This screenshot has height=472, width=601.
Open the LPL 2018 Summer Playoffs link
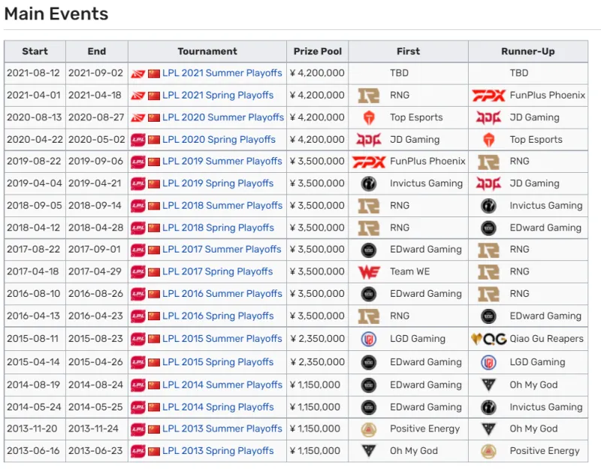[222, 205]
